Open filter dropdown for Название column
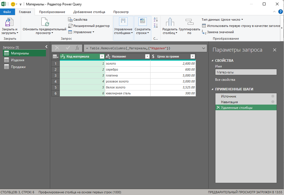 (x=147, y=56)
